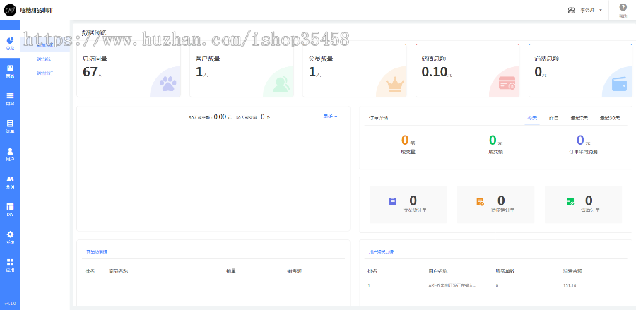Click the 销售额 column header

pyautogui.click(x=294, y=271)
